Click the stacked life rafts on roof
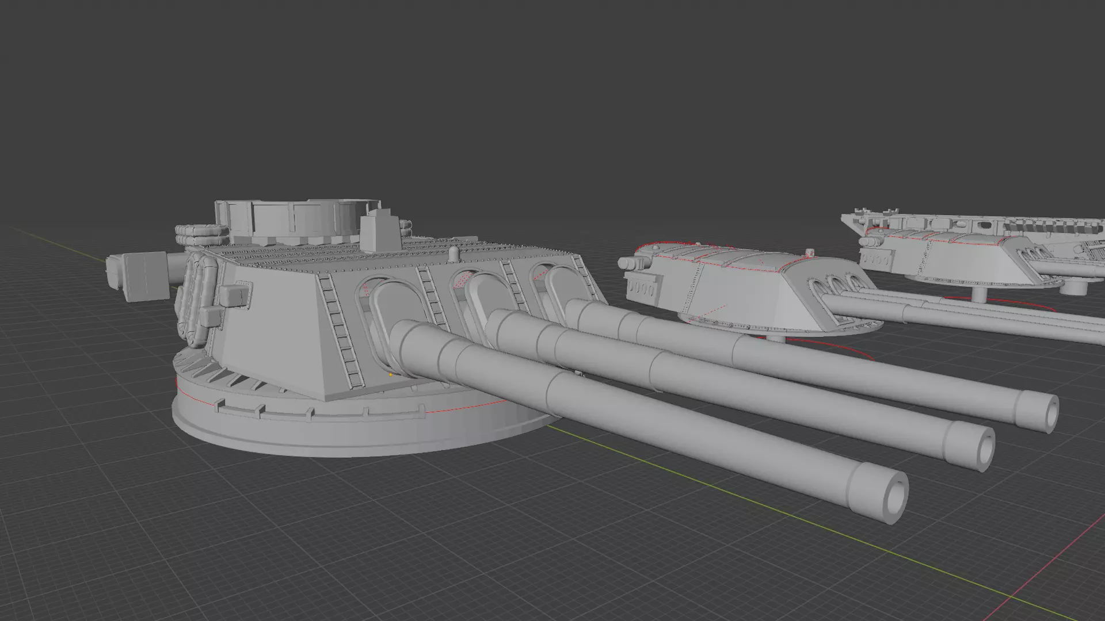 click(x=201, y=235)
